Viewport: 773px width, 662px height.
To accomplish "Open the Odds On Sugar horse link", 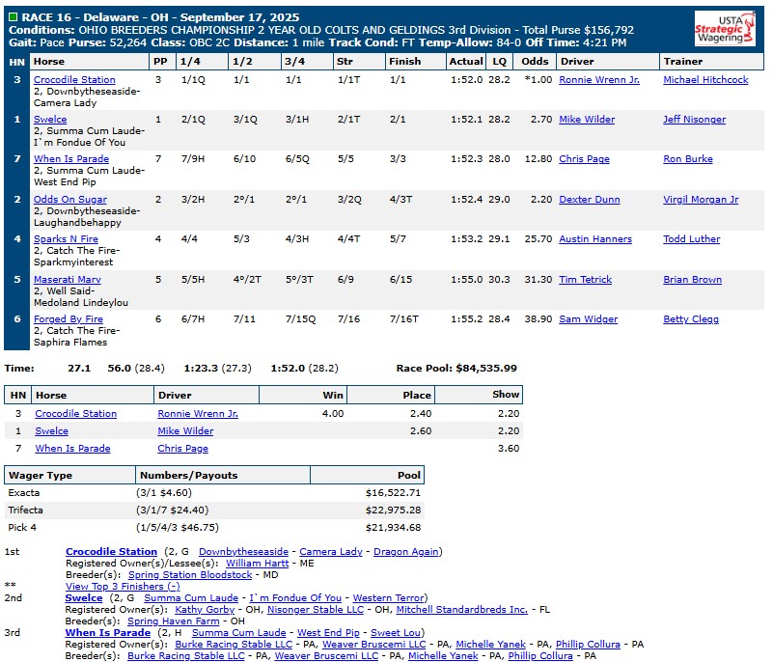I will pos(69,200).
